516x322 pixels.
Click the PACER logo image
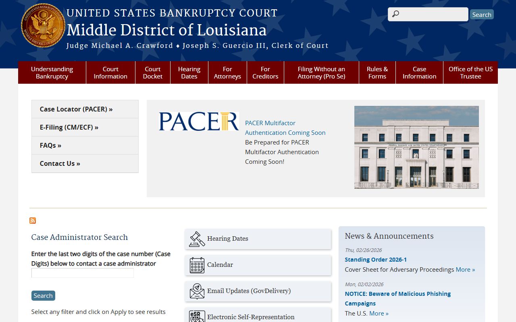(199, 121)
